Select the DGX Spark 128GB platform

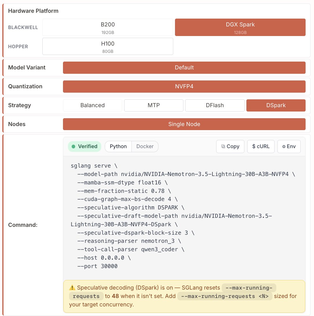(240, 27)
